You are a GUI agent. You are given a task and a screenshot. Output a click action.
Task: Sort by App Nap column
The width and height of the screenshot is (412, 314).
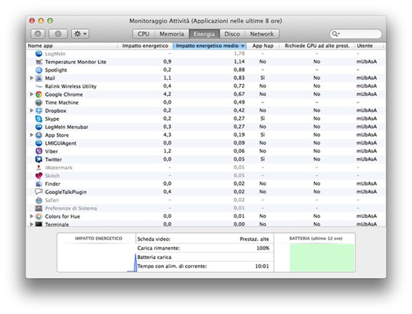pos(263,46)
